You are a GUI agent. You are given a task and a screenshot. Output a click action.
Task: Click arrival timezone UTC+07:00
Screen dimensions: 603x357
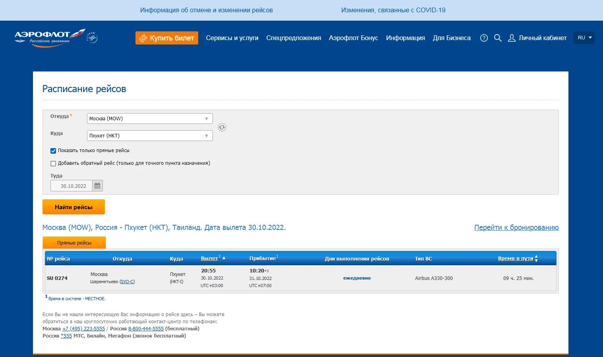point(261,286)
